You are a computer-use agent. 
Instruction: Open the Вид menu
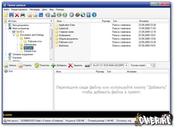tap(51, 10)
